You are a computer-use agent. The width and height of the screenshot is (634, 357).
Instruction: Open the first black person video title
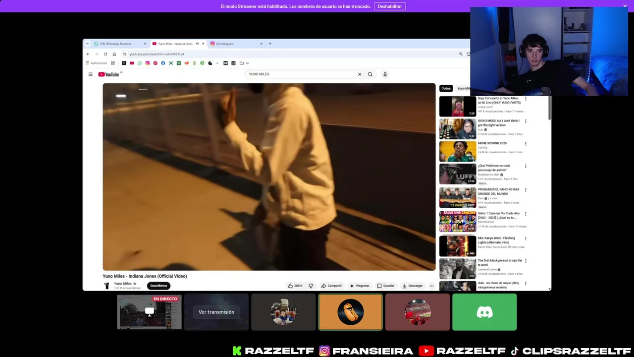point(500,262)
